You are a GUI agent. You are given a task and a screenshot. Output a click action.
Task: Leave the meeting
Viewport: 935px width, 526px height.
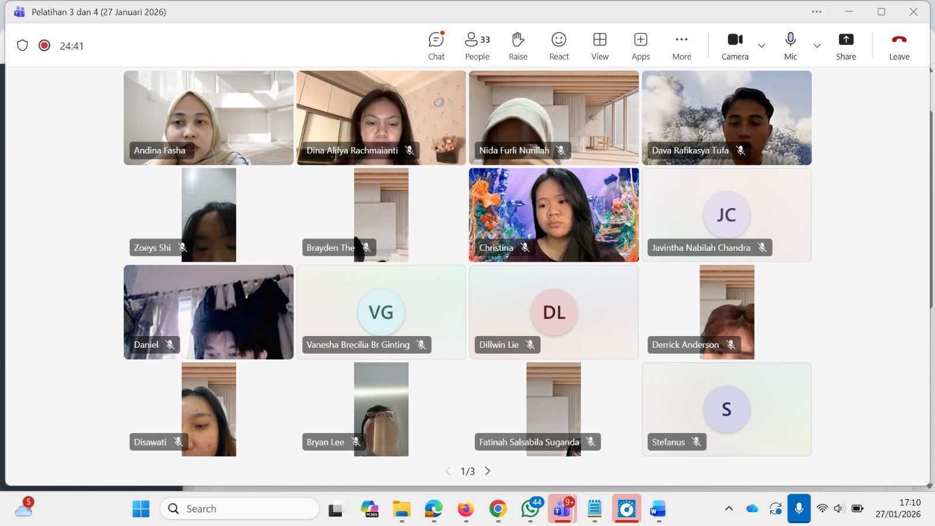tap(899, 46)
